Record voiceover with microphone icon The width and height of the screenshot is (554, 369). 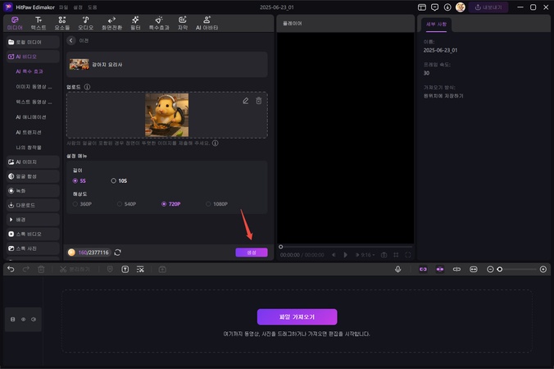click(x=397, y=269)
